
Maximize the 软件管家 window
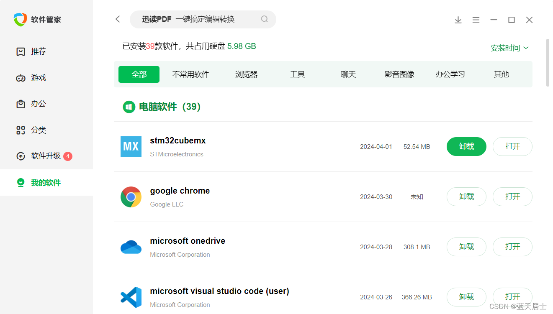click(512, 20)
